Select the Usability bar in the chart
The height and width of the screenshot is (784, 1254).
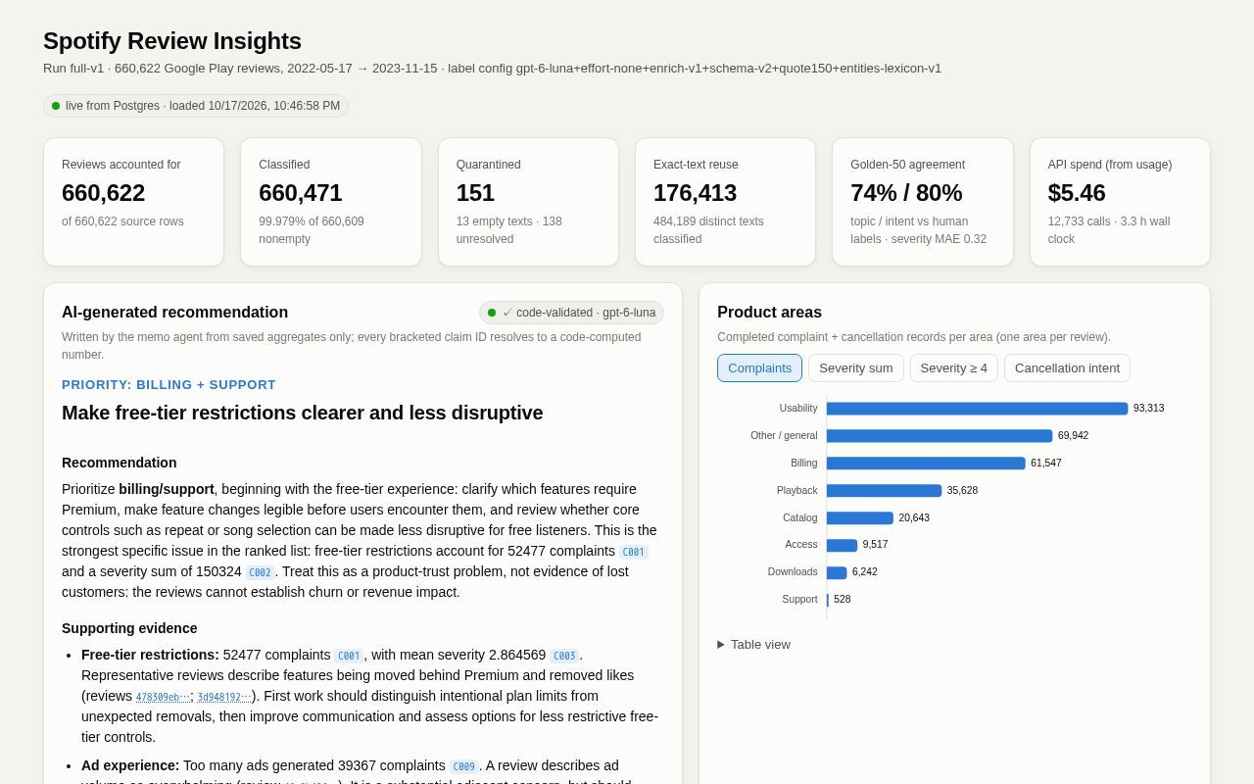point(977,409)
